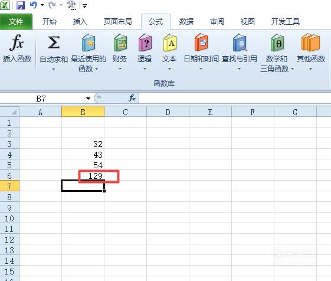The image size is (331, 281).
Task: Select column B header
Action: (x=83, y=112)
